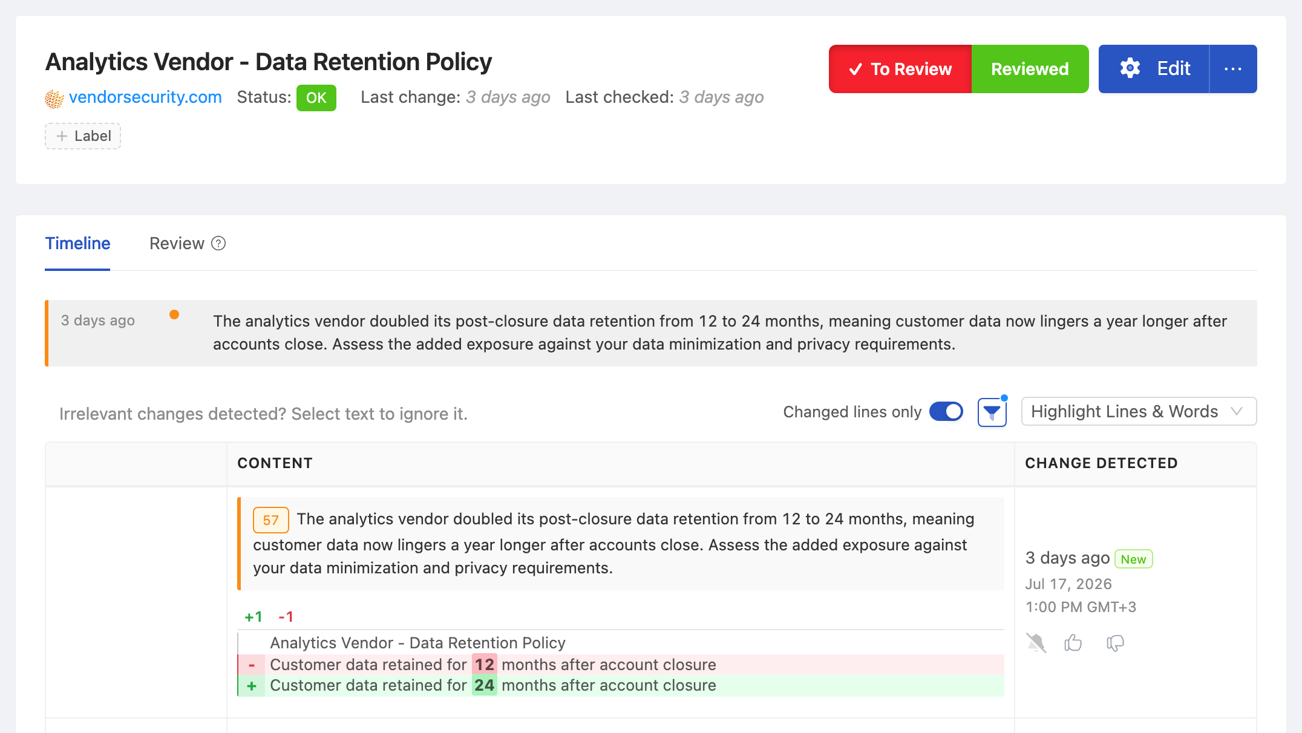This screenshot has height=733, width=1302.
Task: Click the 57 importance score badge
Action: point(270,520)
